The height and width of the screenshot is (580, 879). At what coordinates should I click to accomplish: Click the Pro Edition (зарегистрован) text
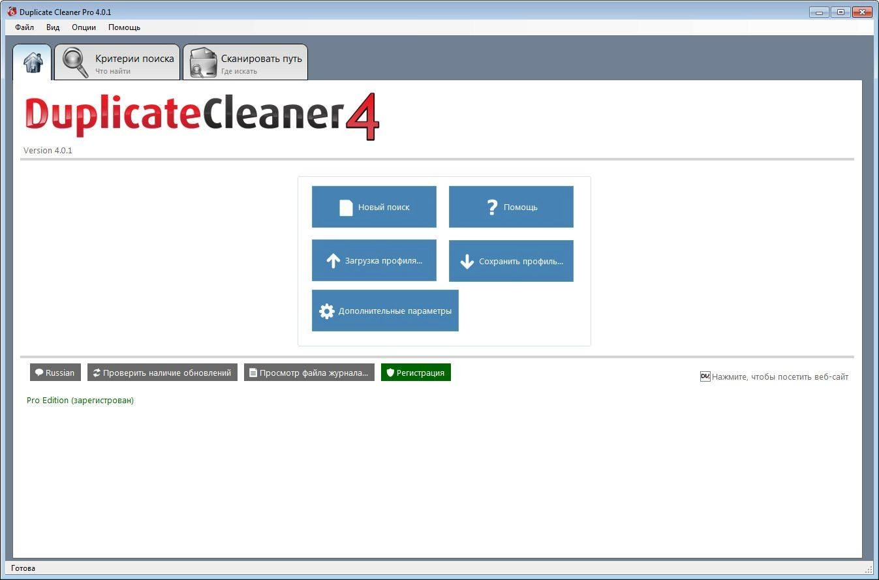(x=80, y=400)
